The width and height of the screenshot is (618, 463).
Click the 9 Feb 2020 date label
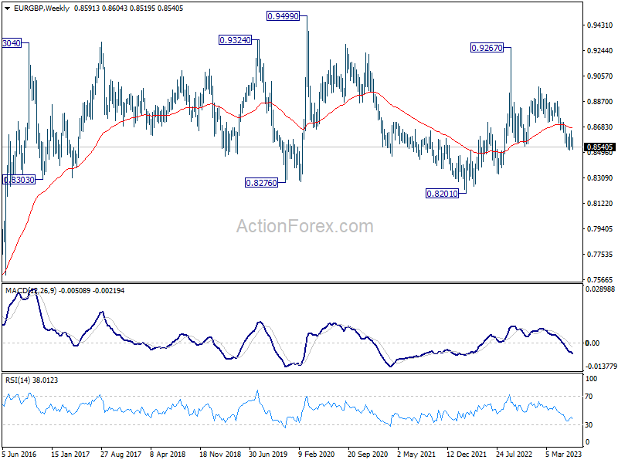pos(317,454)
